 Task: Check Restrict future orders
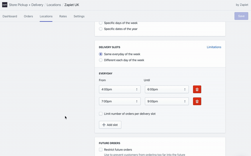pyautogui.click(x=101, y=150)
